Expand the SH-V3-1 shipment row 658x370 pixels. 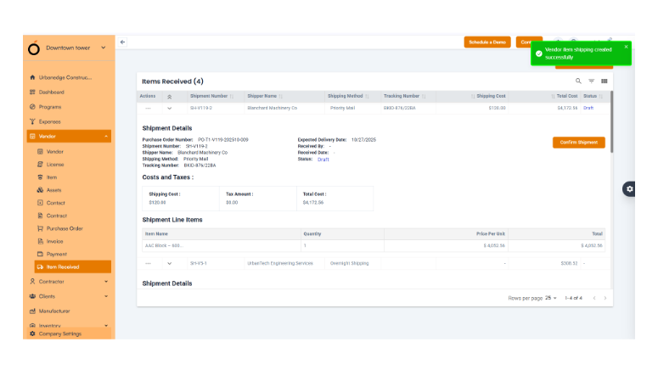click(x=169, y=263)
